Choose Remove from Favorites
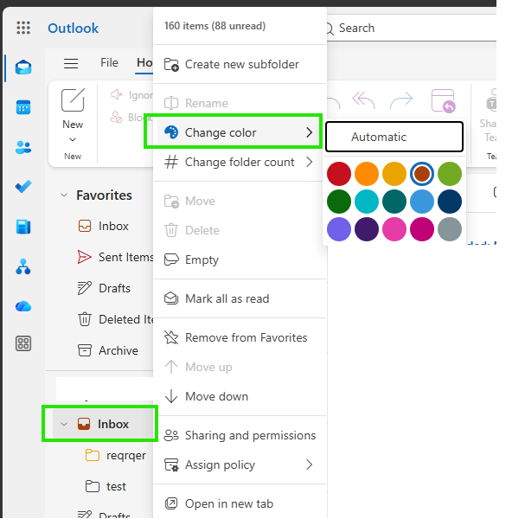This screenshot has width=525, height=519. point(240,337)
